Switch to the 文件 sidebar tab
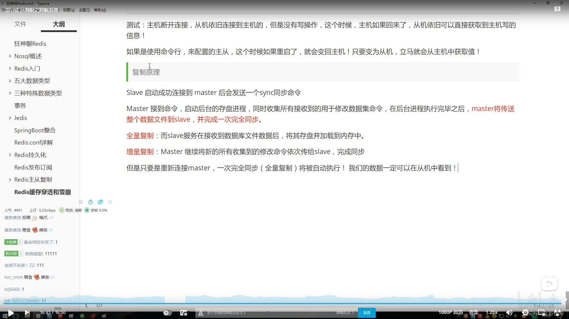569x319 pixels. [20, 24]
